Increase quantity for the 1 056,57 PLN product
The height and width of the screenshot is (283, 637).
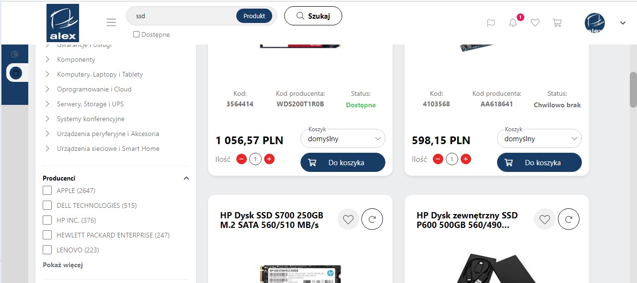click(x=269, y=159)
